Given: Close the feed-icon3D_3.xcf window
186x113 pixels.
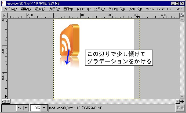Looking at the screenshot, I should pos(182,3).
